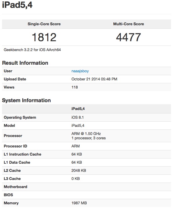This screenshot has width=173, height=211.
Task: Select the Single-Core Score header
Action: (44, 24)
